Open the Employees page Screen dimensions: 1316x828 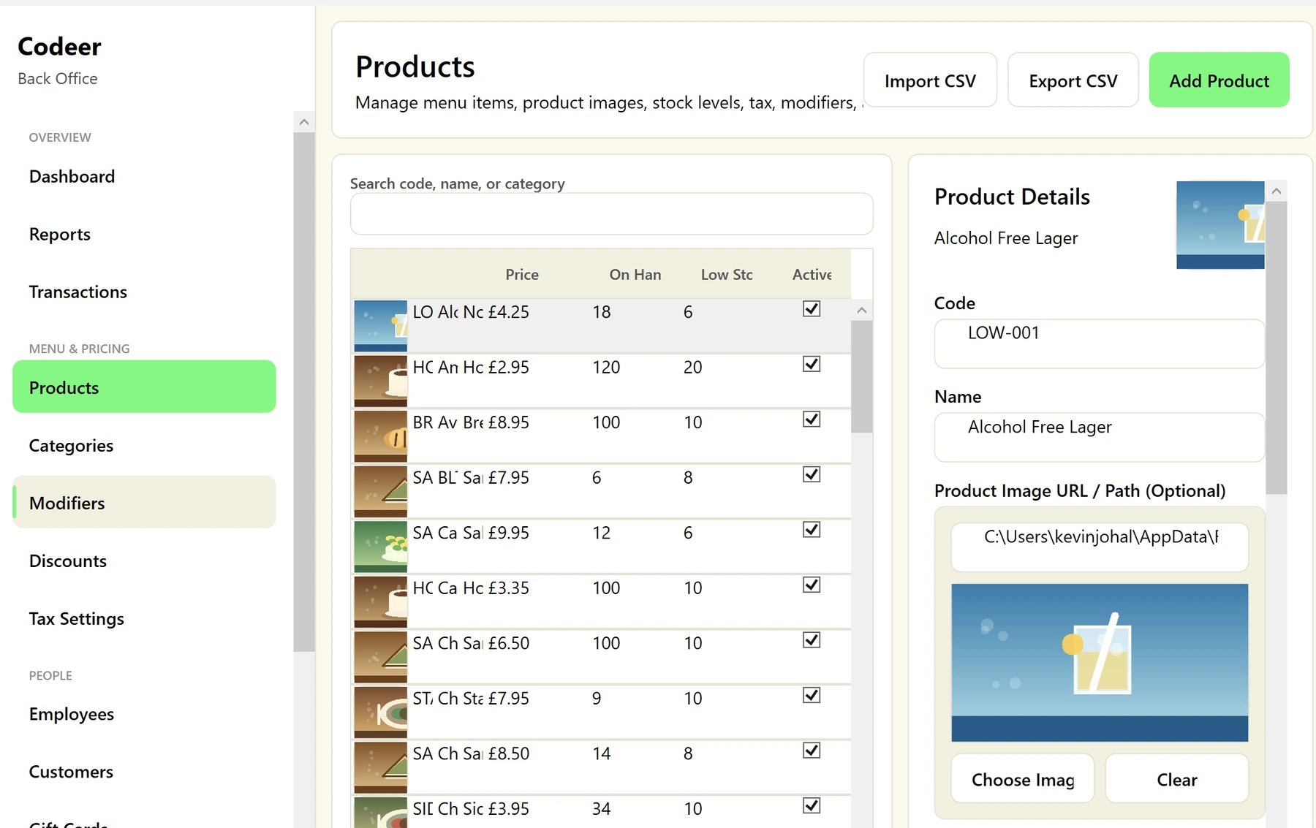[144, 713]
